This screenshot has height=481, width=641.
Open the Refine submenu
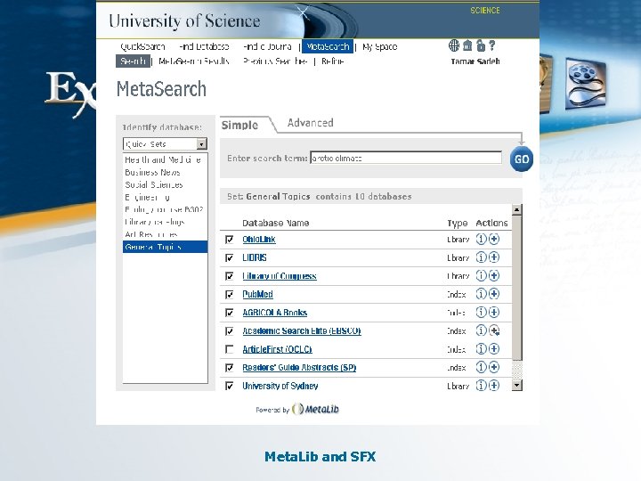click(x=332, y=61)
